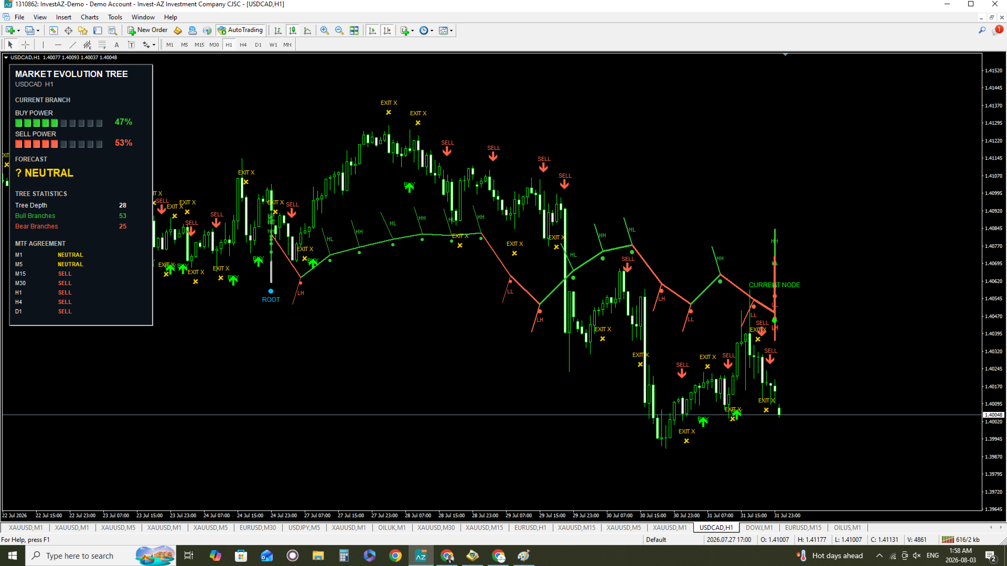
Task: Select the crosshair tool
Action: click(x=25, y=45)
